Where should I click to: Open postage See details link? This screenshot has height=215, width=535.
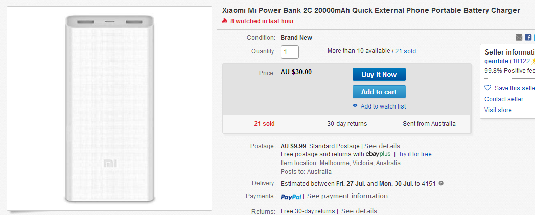point(382,146)
